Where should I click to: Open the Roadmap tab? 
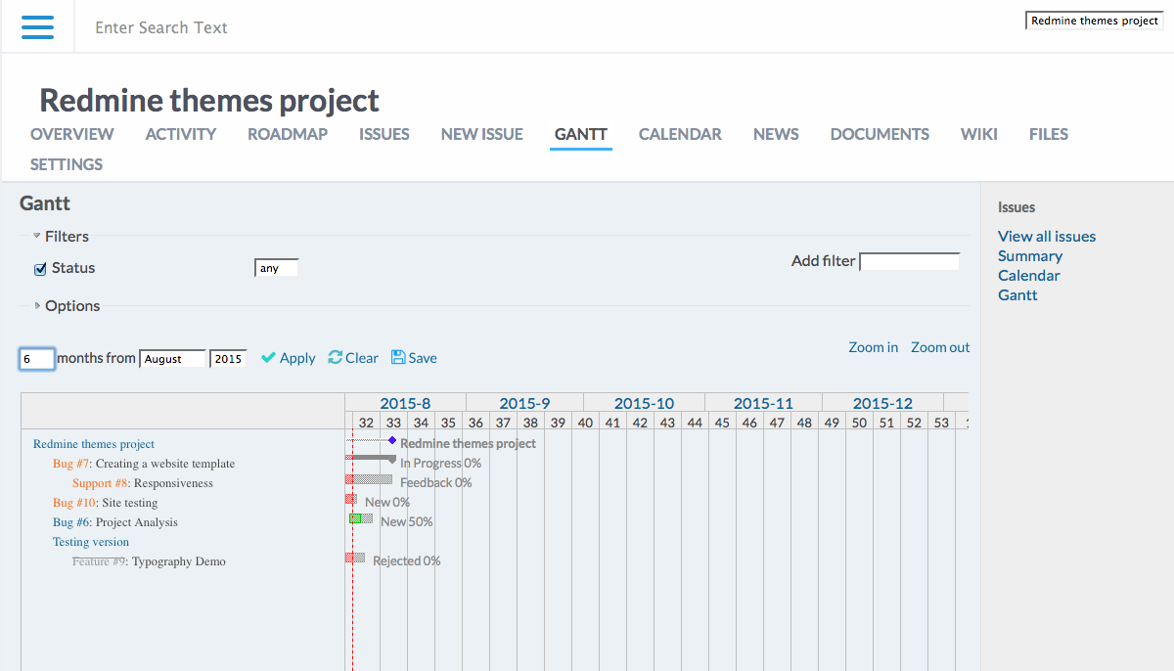[x=287, y=135]
